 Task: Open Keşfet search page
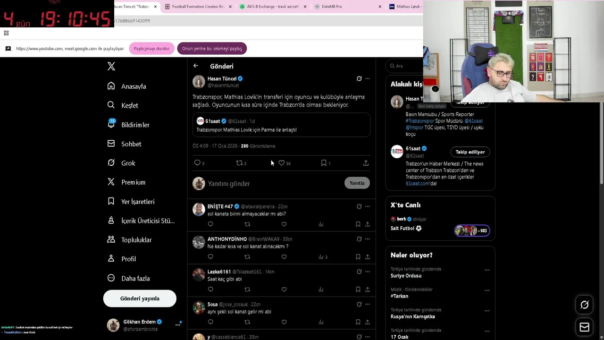click(123, 105)
